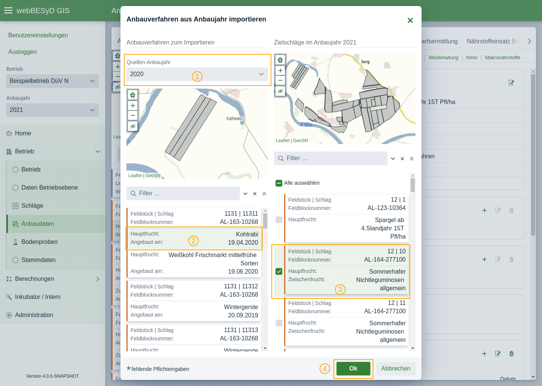Viewport: 542px width, 386px height.
Task: Collapse the Betrieb section chevron
Action: pos(98,152)
